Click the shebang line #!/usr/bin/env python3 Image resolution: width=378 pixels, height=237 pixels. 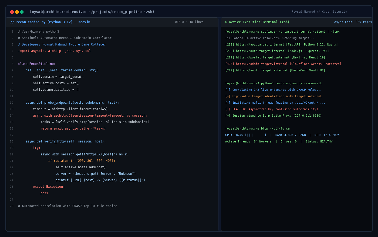39,32
